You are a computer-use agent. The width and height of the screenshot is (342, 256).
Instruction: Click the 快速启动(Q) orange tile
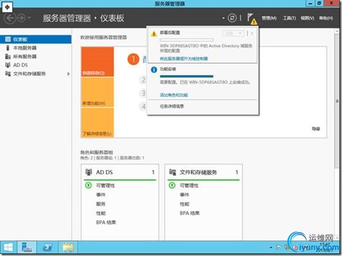[x=97, y=61]
